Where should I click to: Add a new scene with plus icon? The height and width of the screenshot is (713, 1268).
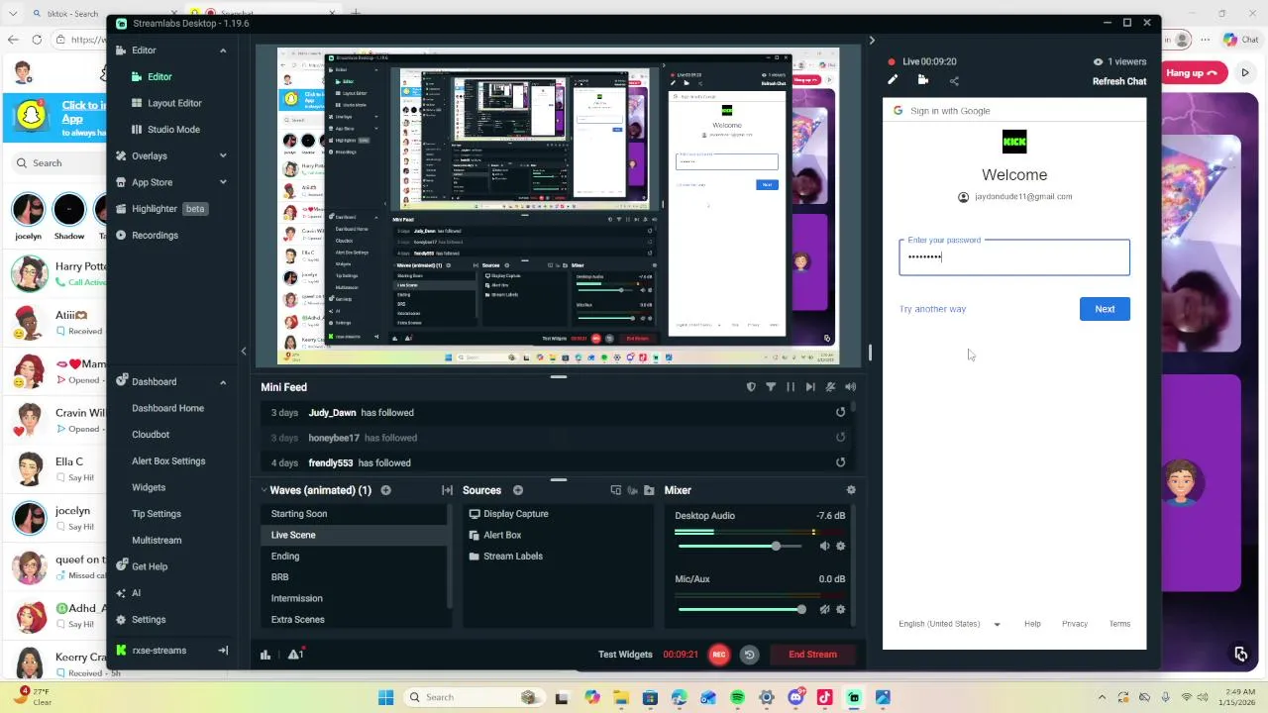[385, 490]
